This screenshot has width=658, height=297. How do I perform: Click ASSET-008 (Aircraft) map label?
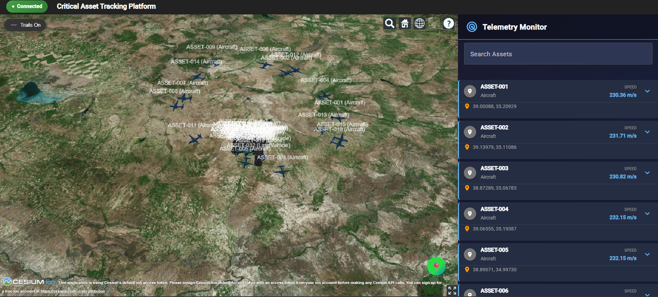click(174, 91)
